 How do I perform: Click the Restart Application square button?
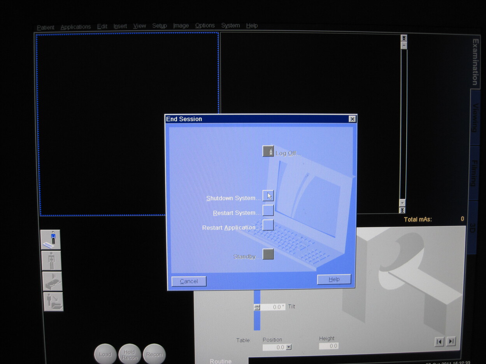point(268,225)
